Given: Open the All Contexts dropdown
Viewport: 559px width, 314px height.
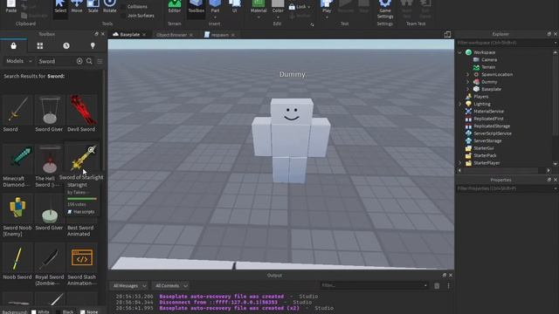Looking at the screenshot, I should [171, 285].
